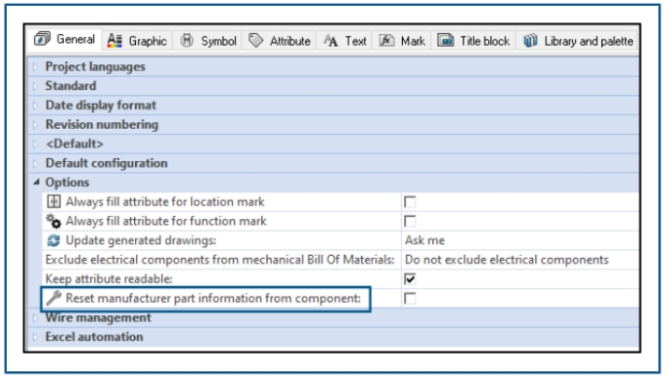Click the Graphic tab color-text icon

click(x=115, y=41)
